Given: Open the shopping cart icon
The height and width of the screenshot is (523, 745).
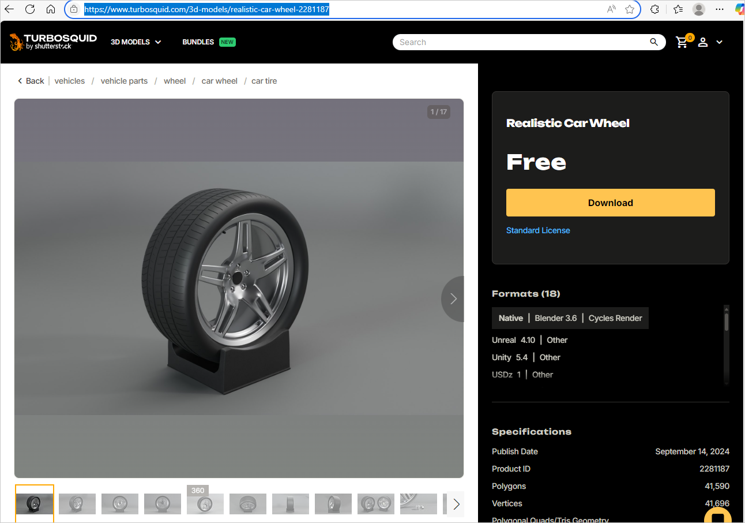Looking at the screenshot, I should (682, 42).
